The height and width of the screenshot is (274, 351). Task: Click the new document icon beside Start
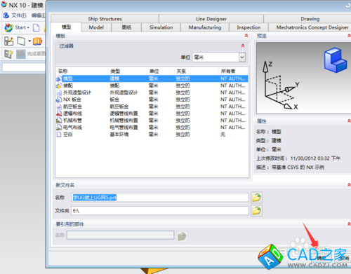tap(36, 27)
